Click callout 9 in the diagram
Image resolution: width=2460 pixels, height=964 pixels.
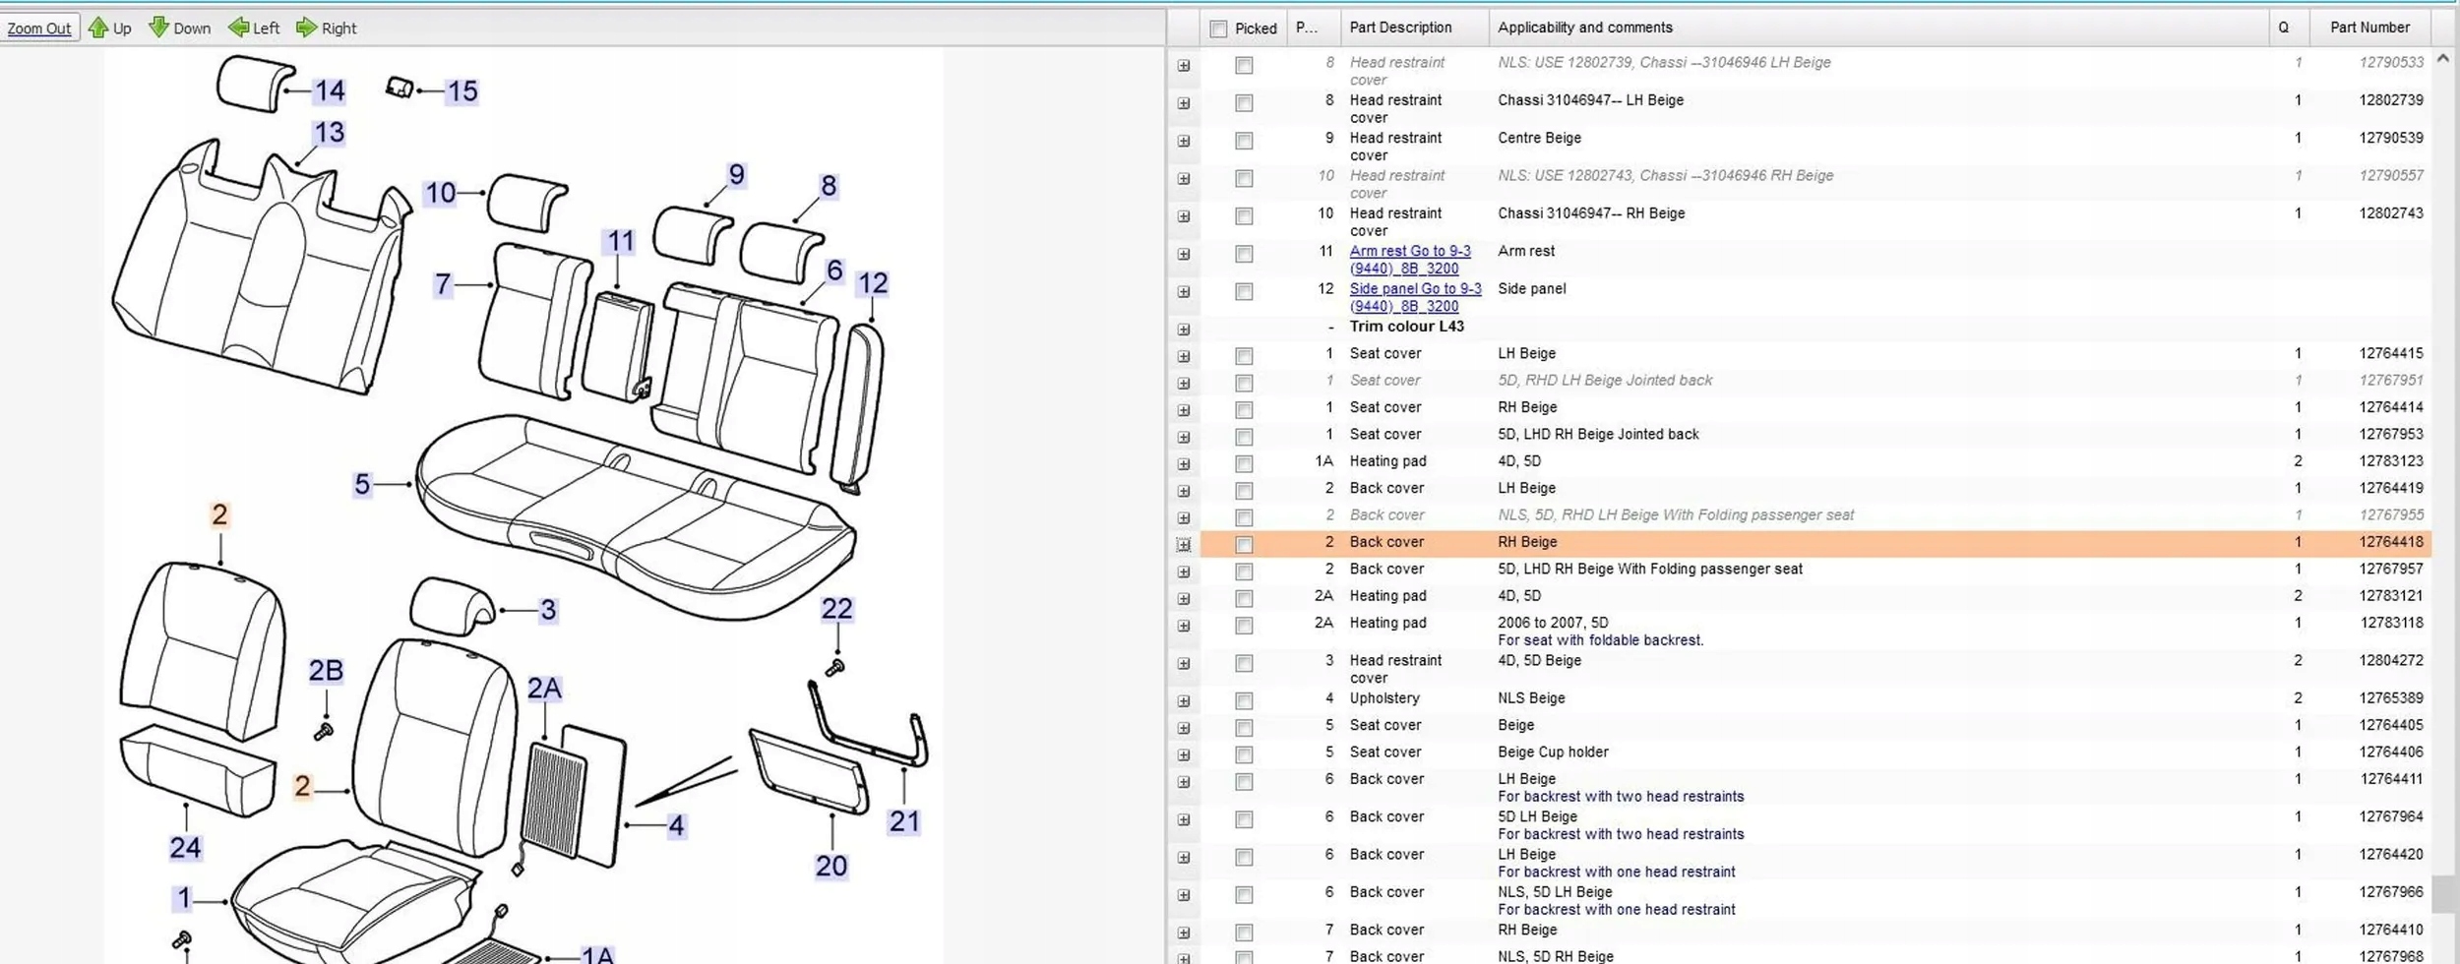click(736, 175)
